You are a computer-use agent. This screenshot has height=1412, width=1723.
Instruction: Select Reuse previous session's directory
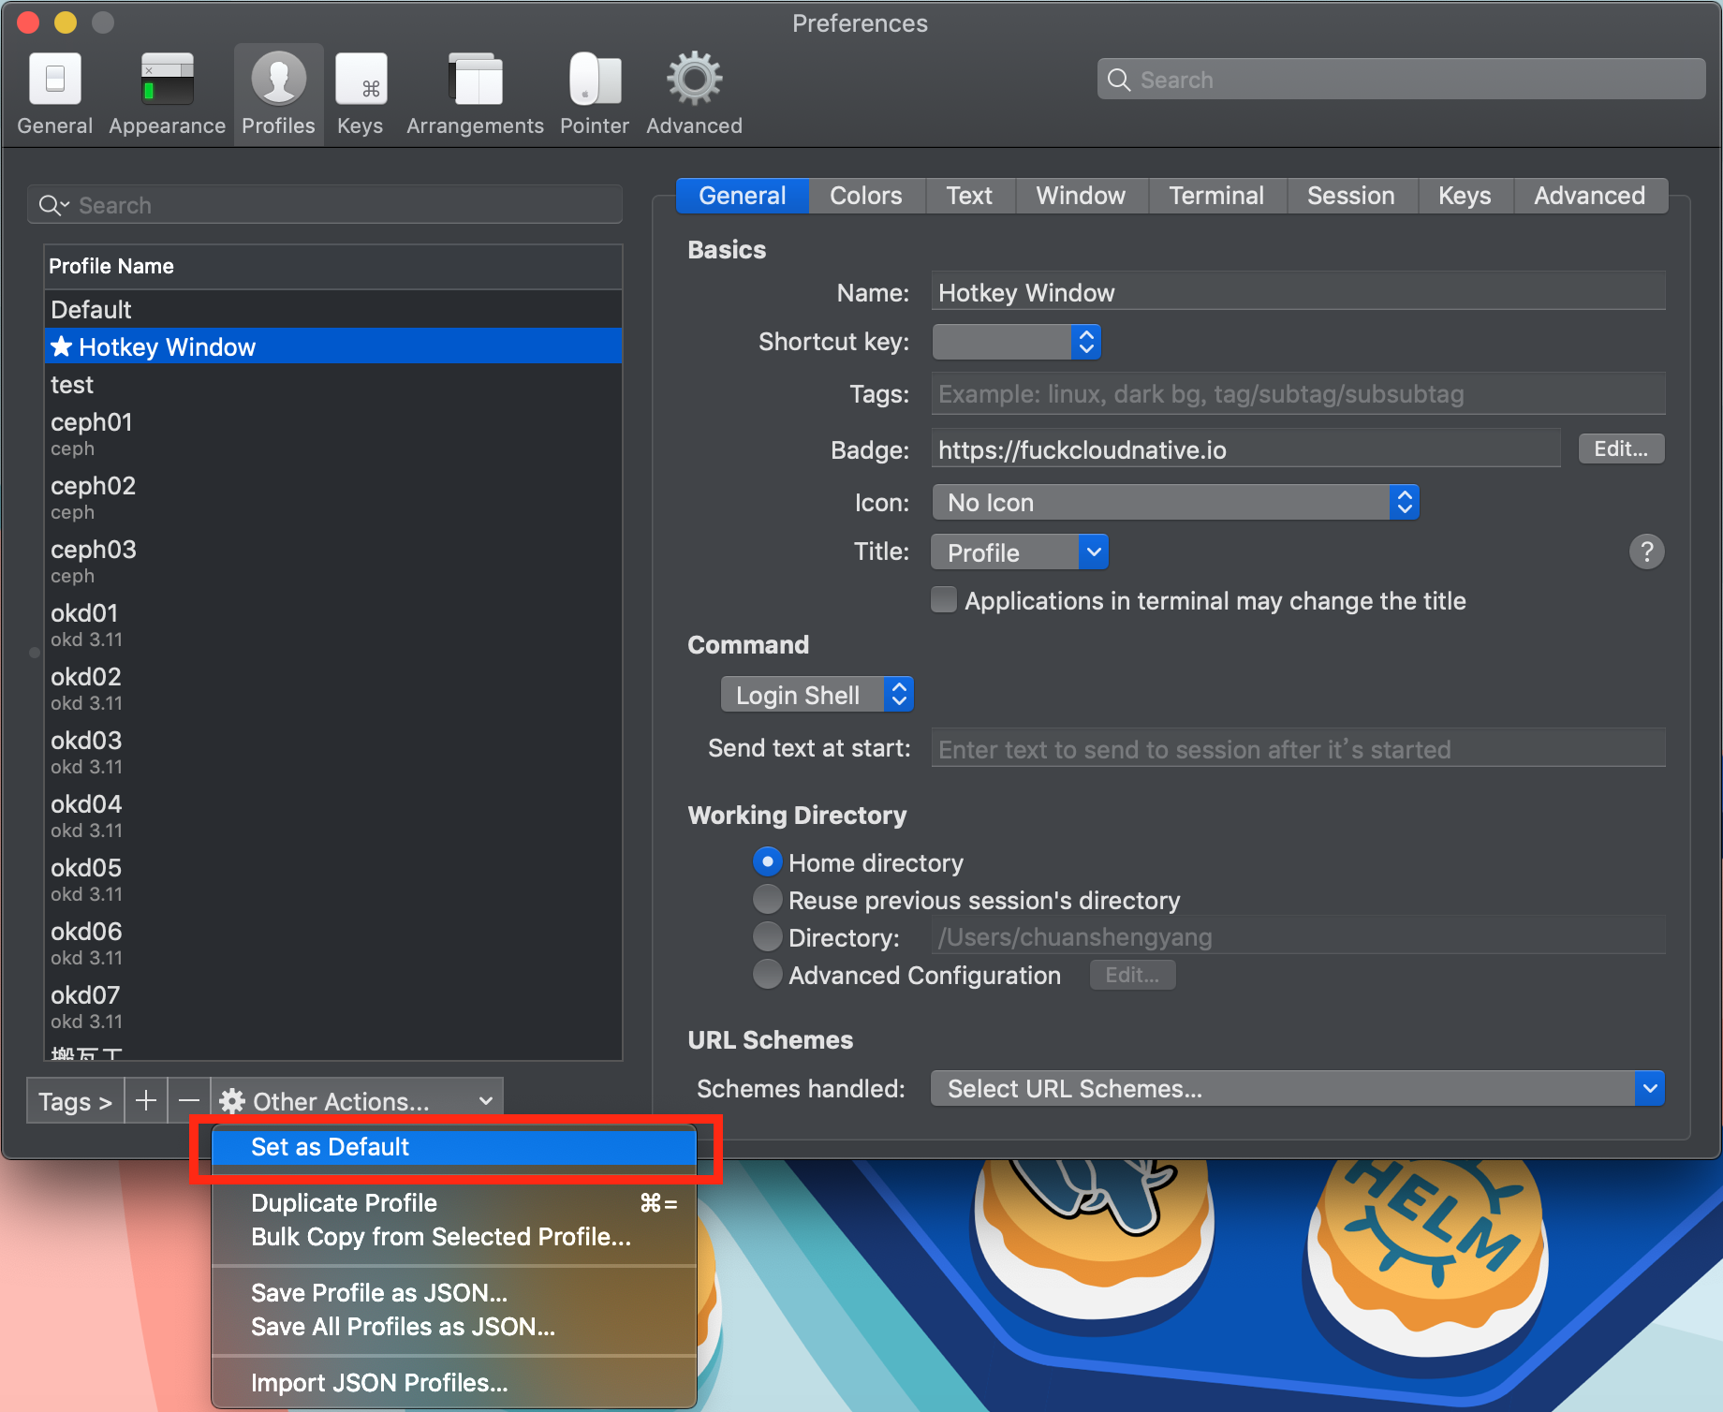[x=767, y=899]
